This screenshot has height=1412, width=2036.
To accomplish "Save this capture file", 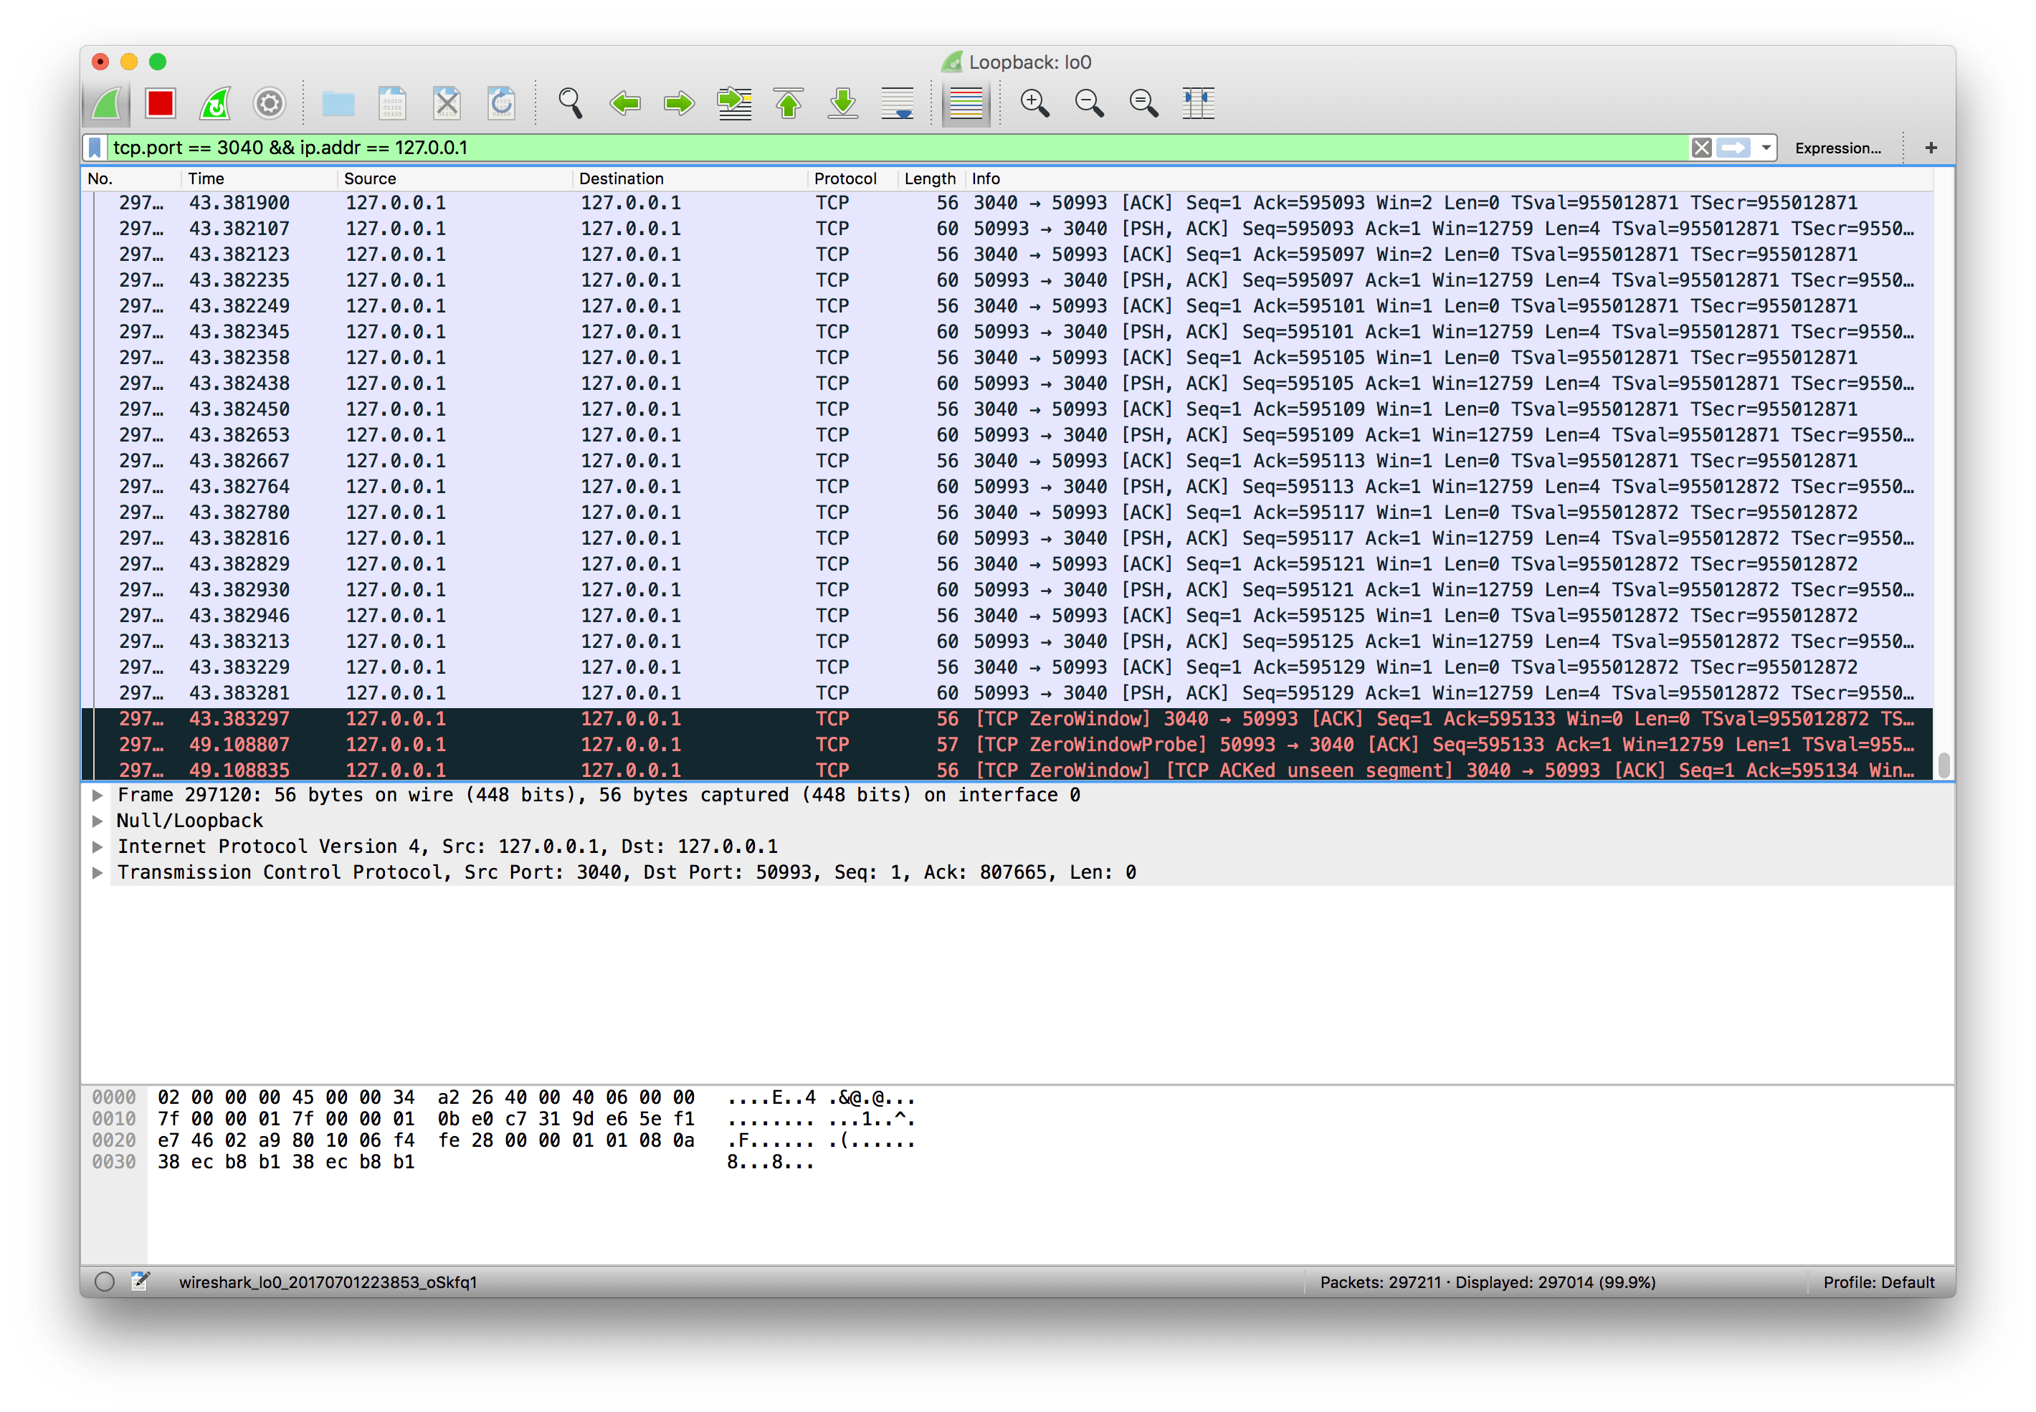I will (392, 105).
